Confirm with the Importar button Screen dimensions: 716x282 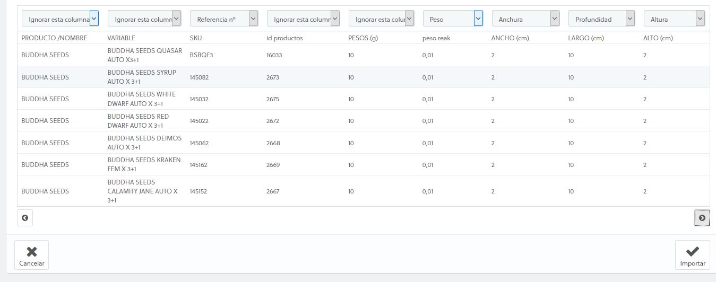(693, 255)
